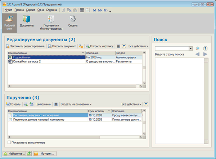The image size is (216, 159).
Task: Expand Все действия in Редактируемые документы
Action: coord(138,46)
